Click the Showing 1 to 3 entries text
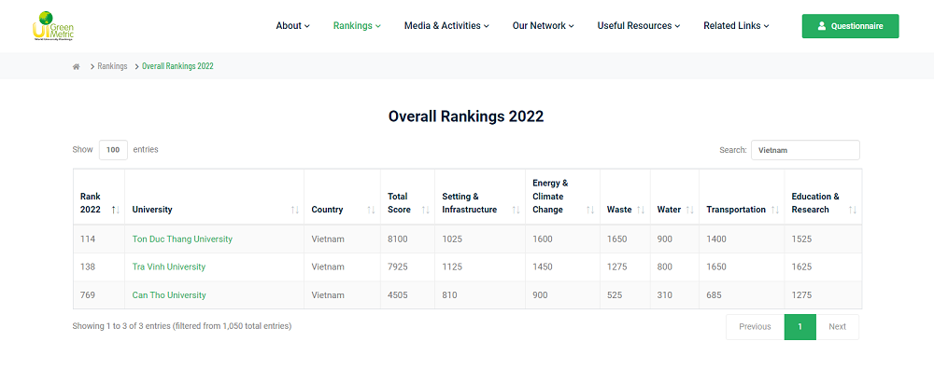934x369 pixels. pyautogui.click(x=182, y=325)
